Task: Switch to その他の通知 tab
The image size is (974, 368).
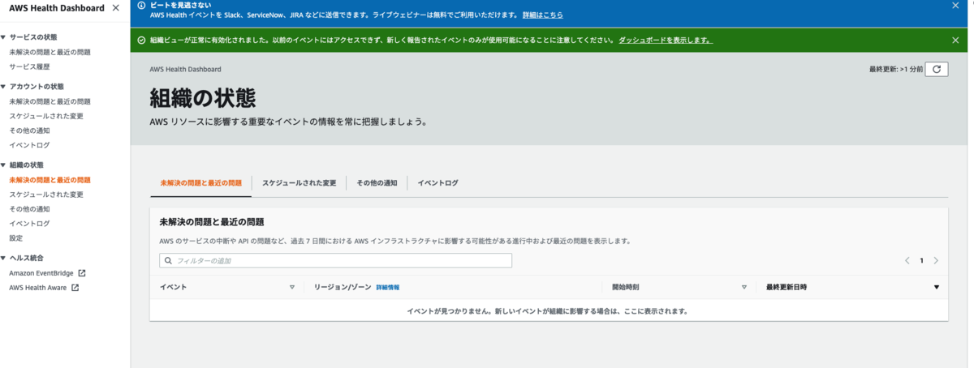Action: pyautogui.click(x=377, y=183)
